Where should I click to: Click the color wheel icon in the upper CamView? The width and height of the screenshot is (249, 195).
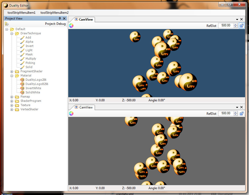[71, 26]
